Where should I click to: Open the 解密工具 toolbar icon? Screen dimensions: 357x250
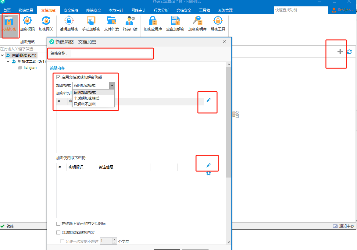coord(218,24)
